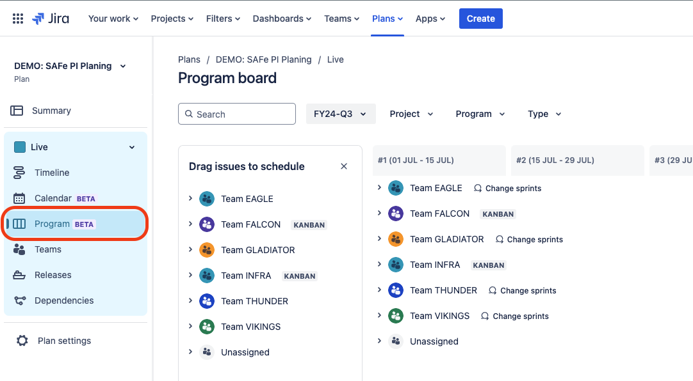Screen dimensions: 693x381
Task: Click Team EAGLE's avatar icon
Action: [x=206, y=199]
